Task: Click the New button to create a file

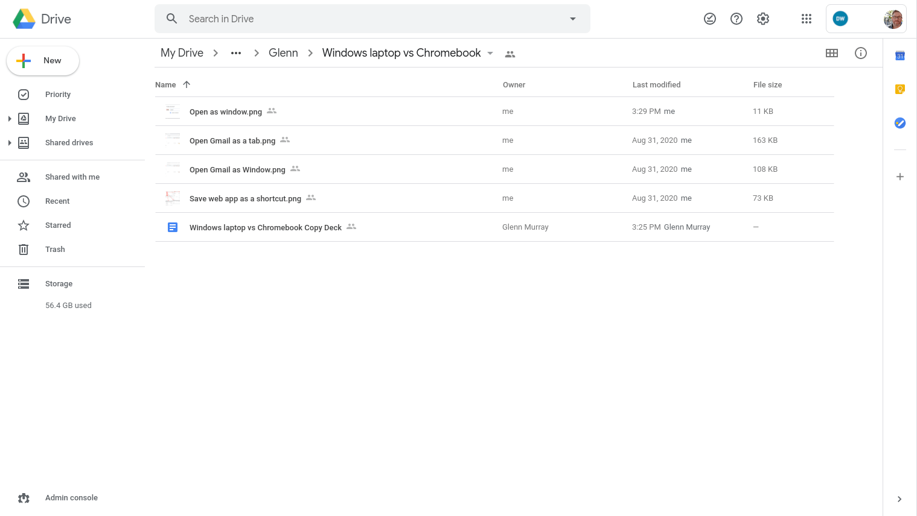Action: tap(42, 60)
